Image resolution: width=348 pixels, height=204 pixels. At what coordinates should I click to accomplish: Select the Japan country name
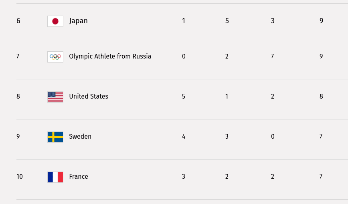[78, 21]
